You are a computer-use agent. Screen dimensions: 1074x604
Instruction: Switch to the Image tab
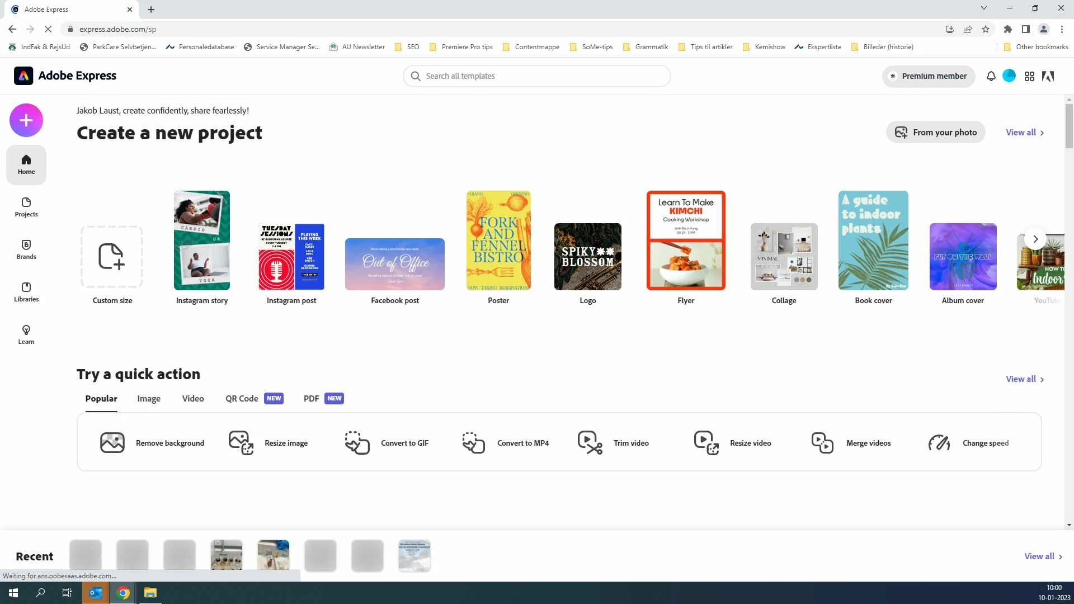click(x=149, y=399)
